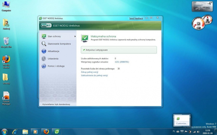Click the ESET icon in the tray popup
The height and width of the screenshot is (135, 217).
[x=178, y=119]
